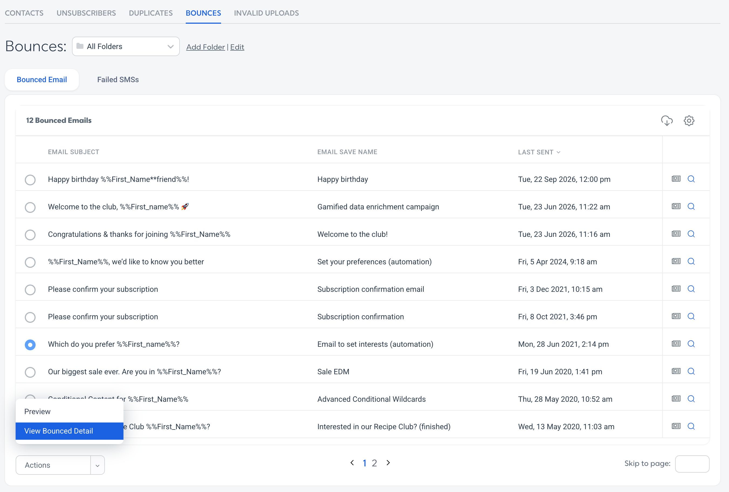Image resolution: width=729 pixels, height=492 pixels.
Task: Click preview icon for Email to set interests row
Action: [x=676, y=344]
